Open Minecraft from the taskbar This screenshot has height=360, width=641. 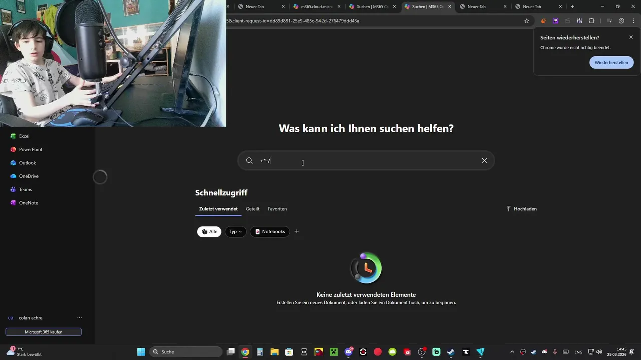334,352
